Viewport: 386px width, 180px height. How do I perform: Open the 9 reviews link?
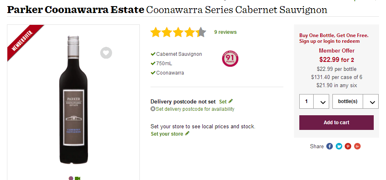(225, 32)
